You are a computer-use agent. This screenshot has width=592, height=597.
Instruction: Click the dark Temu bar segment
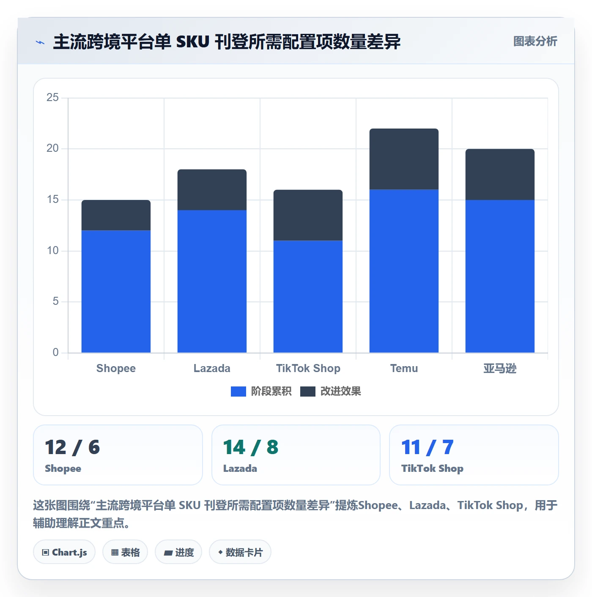404,159
